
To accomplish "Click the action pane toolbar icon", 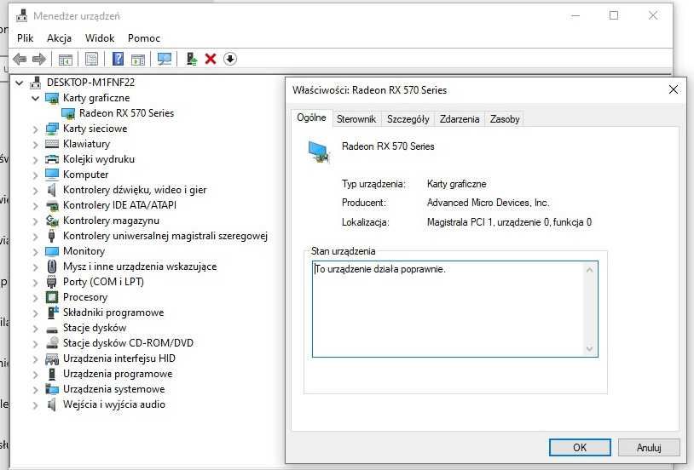I will click(x=138, y=59).
